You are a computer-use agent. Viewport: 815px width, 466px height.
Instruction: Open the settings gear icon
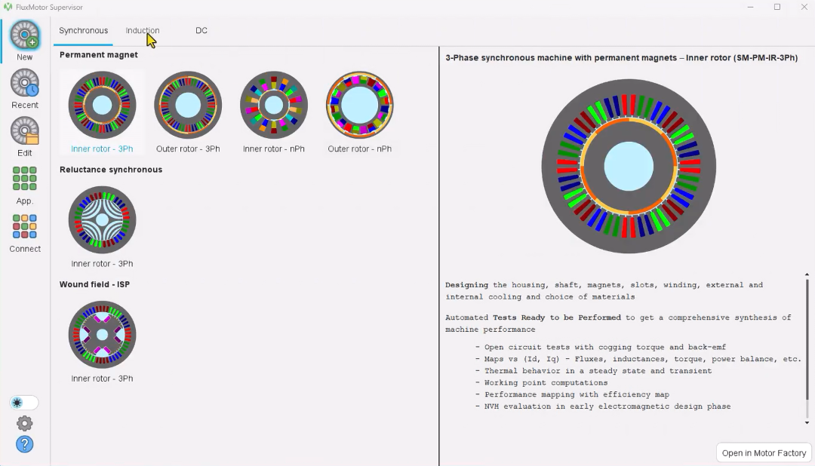(24, 424)
